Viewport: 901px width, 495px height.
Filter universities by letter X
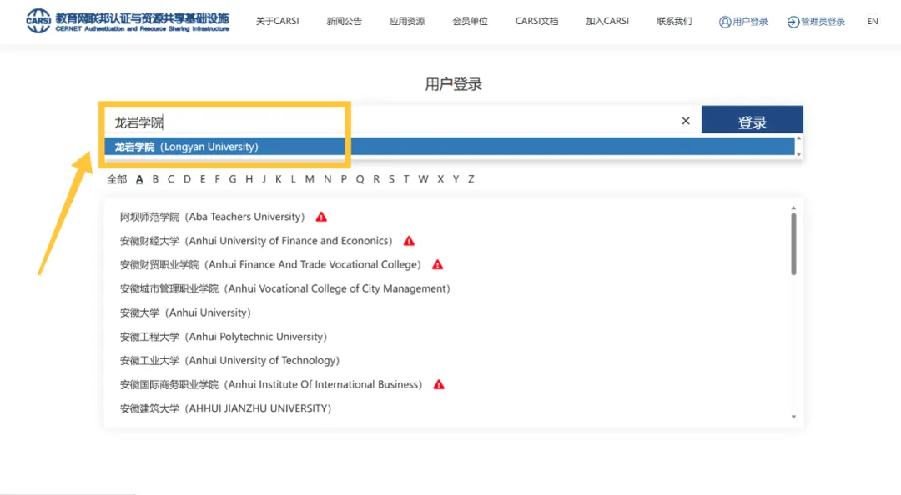(x=440, y=179)
